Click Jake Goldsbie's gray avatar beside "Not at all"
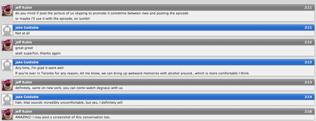 [x=7, y=30]
